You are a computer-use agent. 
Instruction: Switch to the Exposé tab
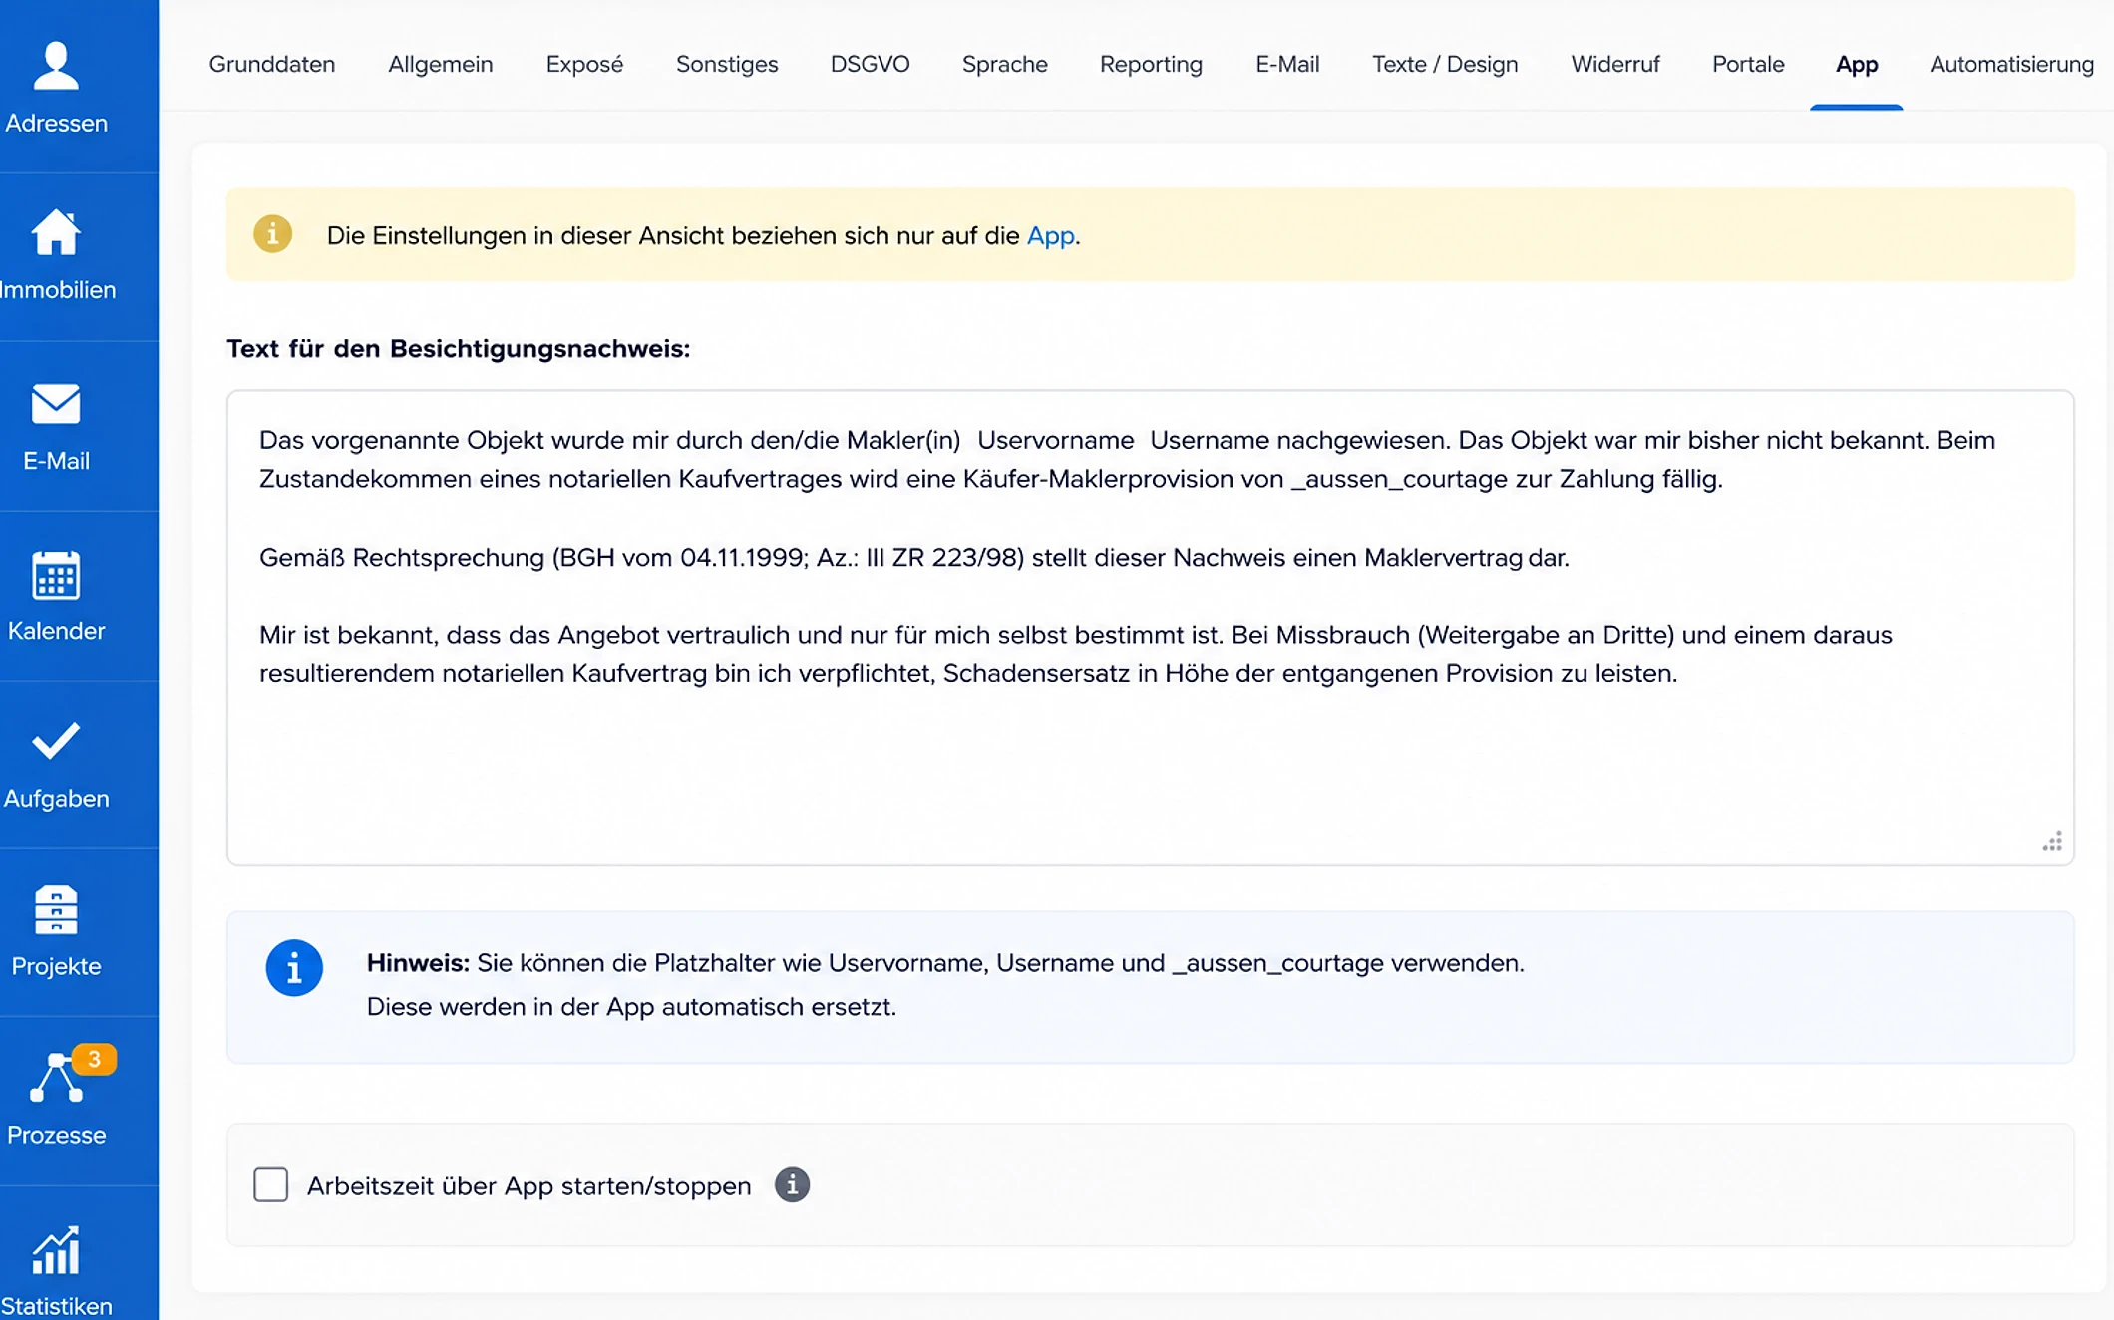[584, 64]
